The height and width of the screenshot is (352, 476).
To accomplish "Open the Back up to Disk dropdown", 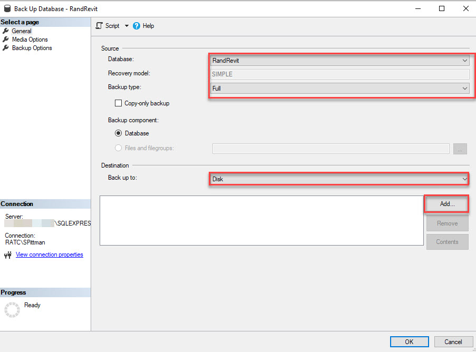I will (339, 179).
